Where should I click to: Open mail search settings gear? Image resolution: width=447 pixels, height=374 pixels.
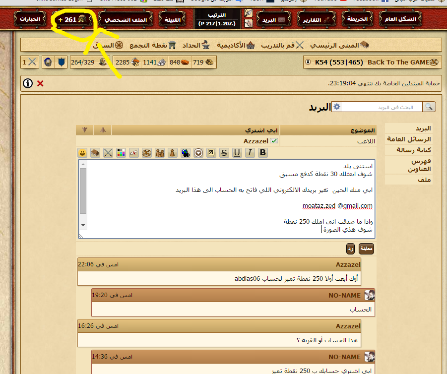[337, 107]
